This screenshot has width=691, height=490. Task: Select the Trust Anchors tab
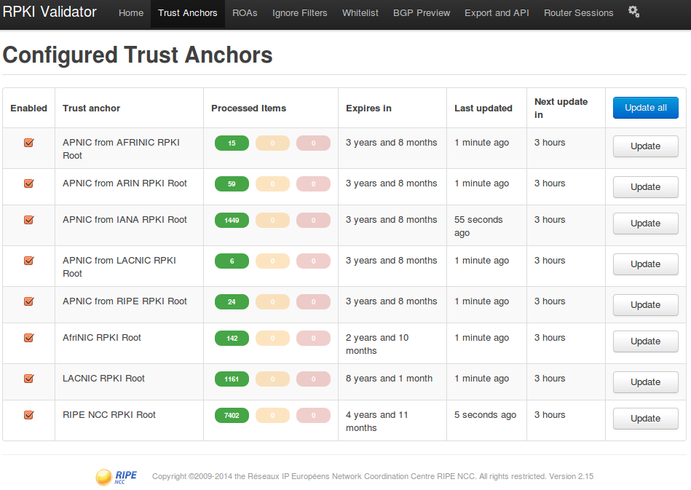pos(188,13)
